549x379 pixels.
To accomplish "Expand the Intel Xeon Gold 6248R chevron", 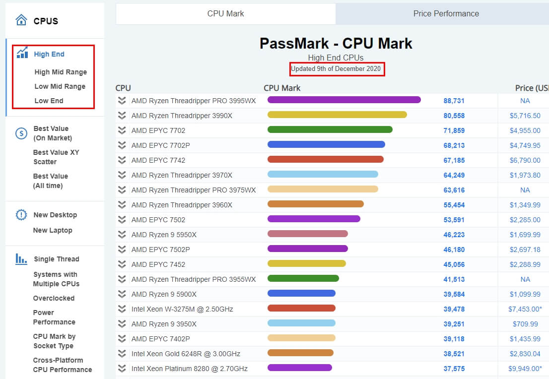I will pos(122,354).
